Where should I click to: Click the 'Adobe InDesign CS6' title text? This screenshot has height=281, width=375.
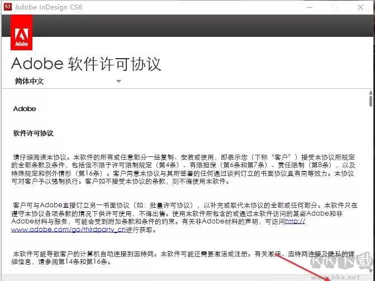[x=49, y=7]
